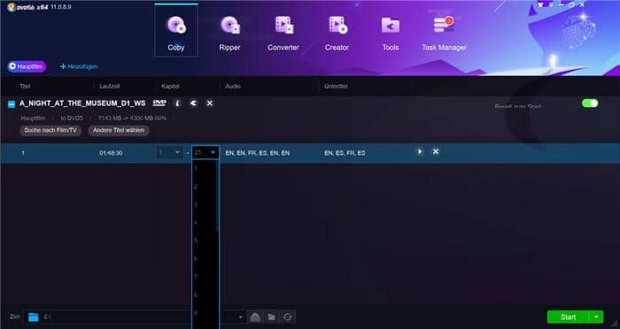Preview title 1 with play icon

pos(420,151)
